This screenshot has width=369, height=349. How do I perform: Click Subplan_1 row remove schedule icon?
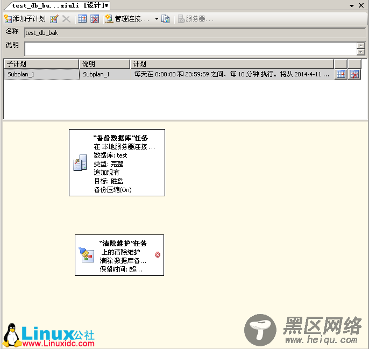[x=354, y=74]
